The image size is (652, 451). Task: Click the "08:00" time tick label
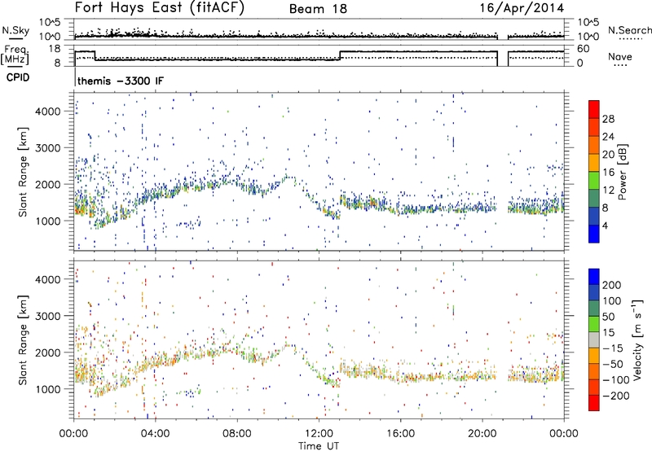pos(237,434)
